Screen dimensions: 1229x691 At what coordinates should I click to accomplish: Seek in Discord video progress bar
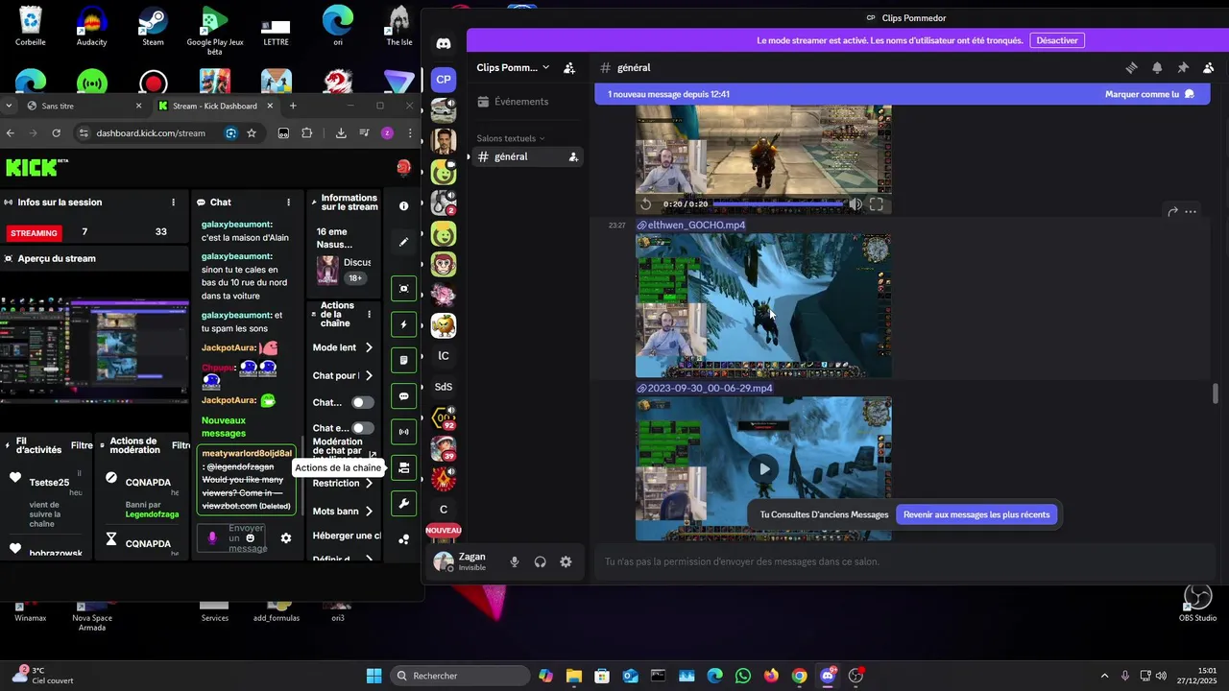tap(778, 203)
